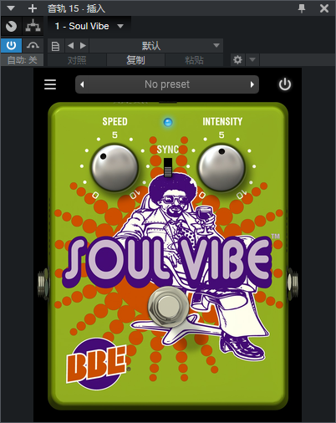Image resolution: width=336 pixels, height=423 pixels.
Task: Click the left input jack
Action: tap(43, 283)
